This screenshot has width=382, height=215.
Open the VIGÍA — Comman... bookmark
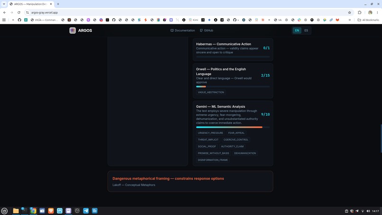click(x=45, y=20)
